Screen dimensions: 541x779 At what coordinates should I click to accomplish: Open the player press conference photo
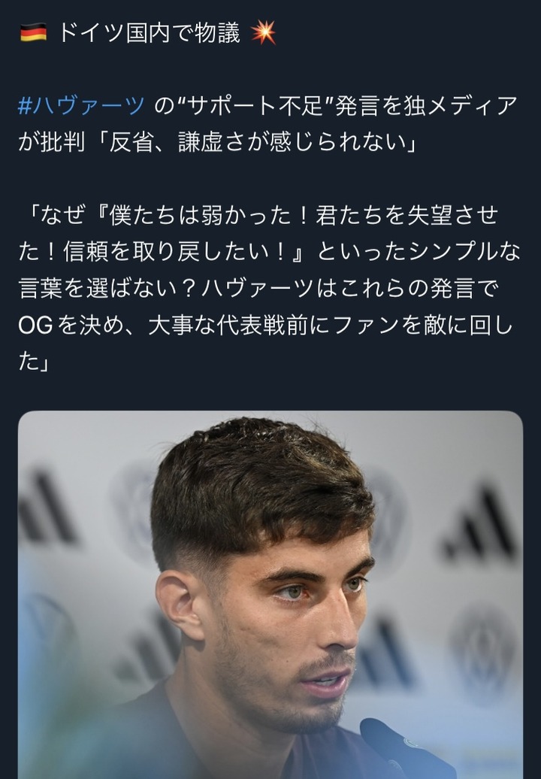(x=270, y=595)
